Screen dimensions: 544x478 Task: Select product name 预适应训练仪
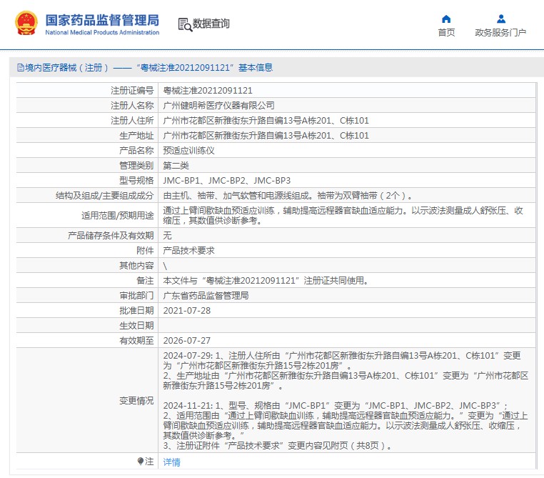click(188, 151)
